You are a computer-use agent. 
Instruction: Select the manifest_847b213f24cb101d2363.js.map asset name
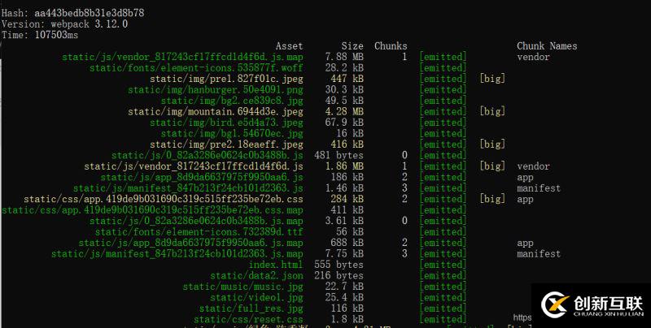[x=177, y=253]
